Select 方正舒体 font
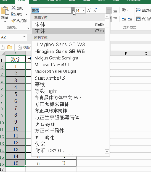The width and height of the screenshot is (151, 172). coord(68,124)
